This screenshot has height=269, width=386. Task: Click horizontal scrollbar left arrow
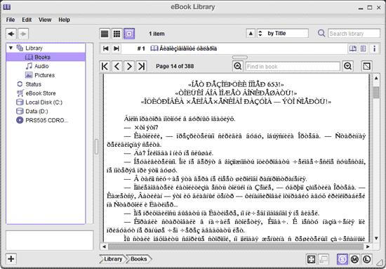(x=104, y=247)
